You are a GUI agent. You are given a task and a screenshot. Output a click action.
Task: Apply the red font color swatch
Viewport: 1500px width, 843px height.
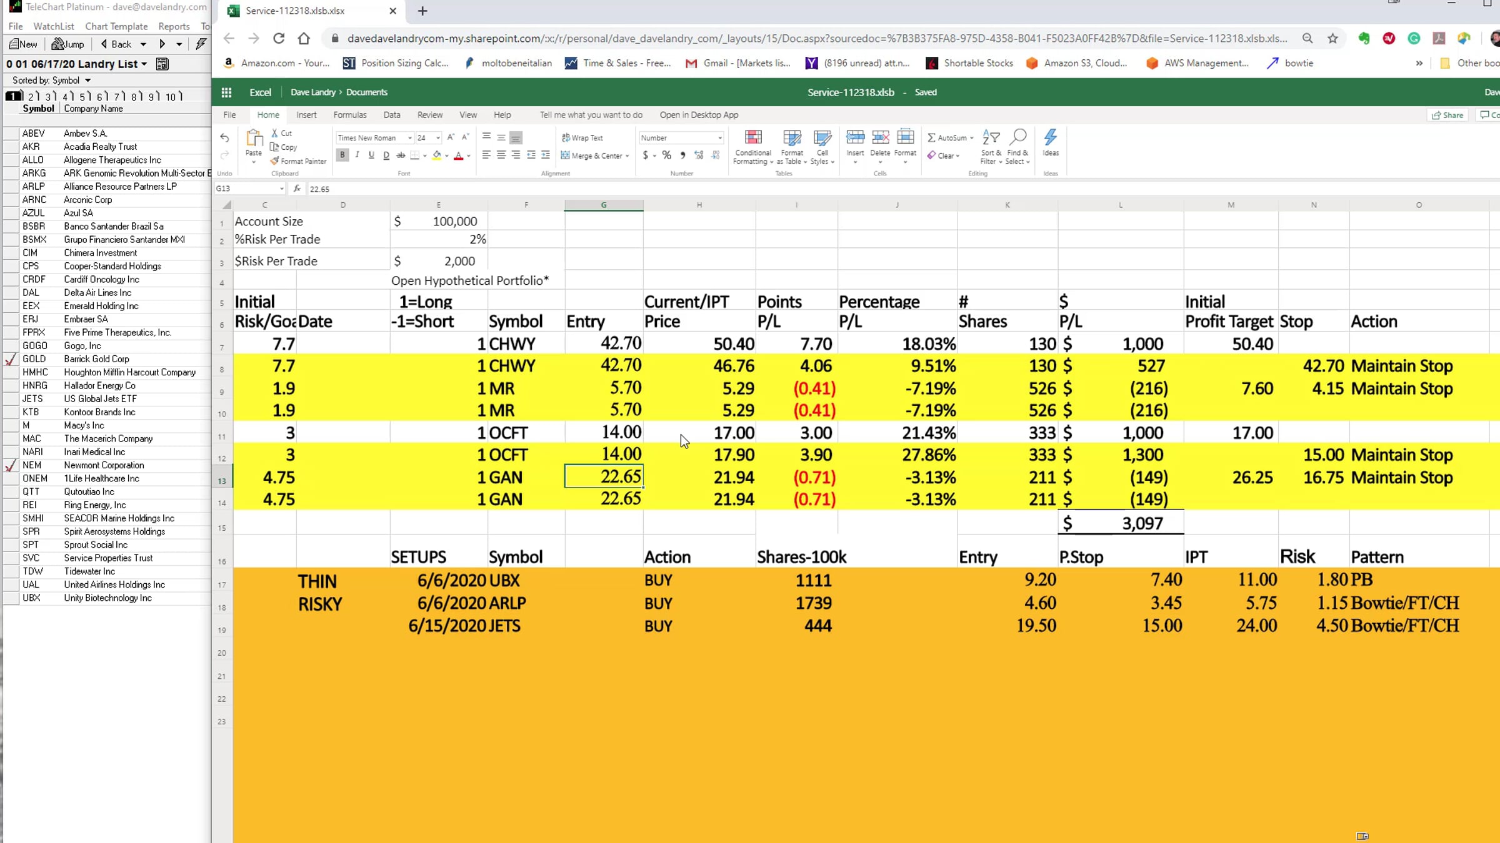coord(458,155)
